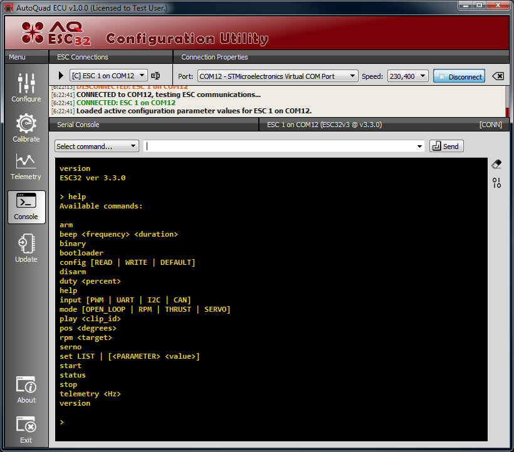
Task: Click the connection log scrollbar
Action: pos(508,101)
